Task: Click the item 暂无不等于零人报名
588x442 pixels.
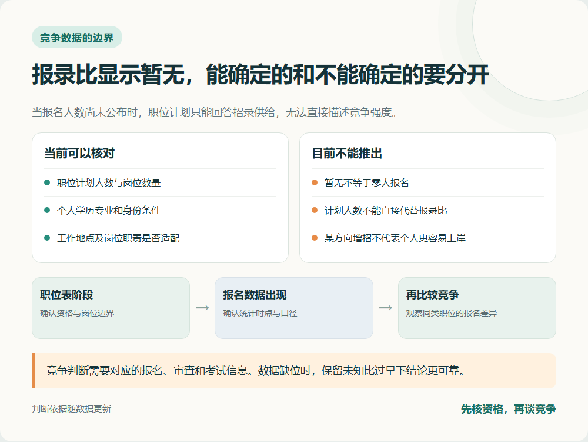Action: click(x=366, y=182)
